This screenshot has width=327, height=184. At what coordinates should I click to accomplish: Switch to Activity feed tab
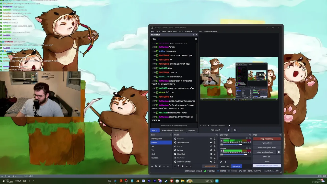click(x=192, y=130)
